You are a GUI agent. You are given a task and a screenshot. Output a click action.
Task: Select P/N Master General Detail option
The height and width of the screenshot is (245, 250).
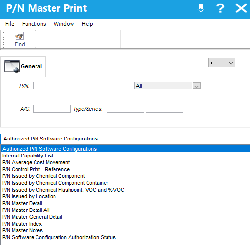(x=125, y=217)
